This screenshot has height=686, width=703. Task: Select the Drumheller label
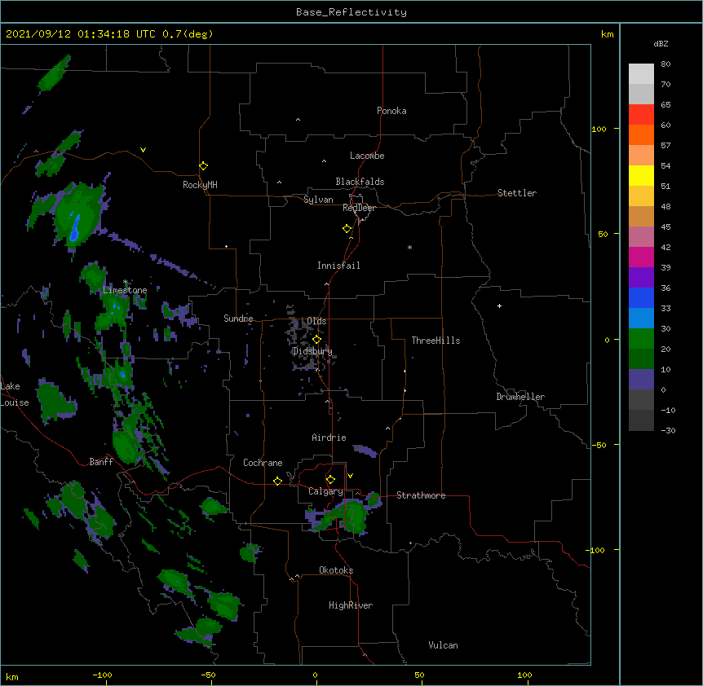click(x=520, y=397)
